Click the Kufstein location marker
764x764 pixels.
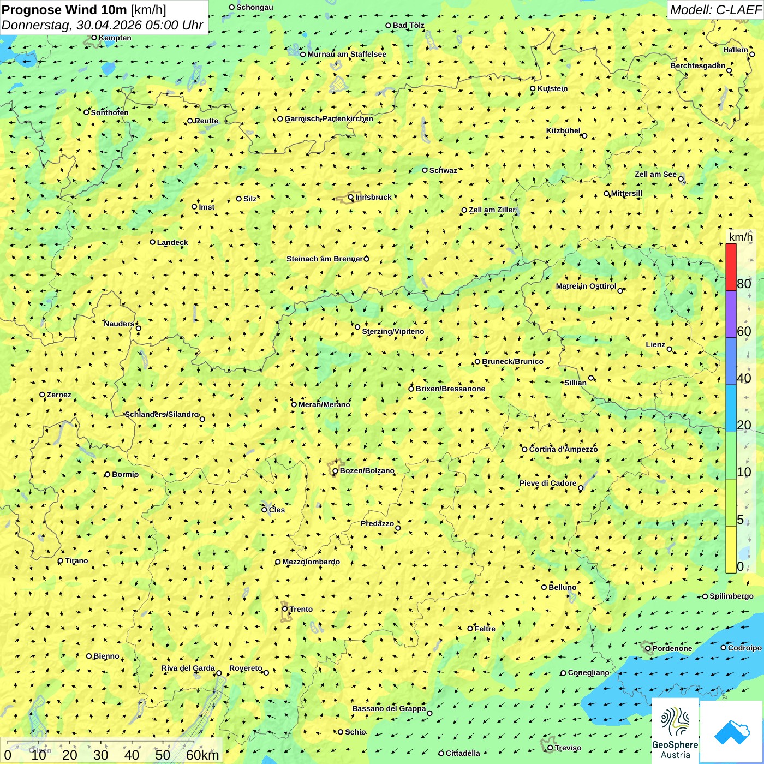coord(533,88)
